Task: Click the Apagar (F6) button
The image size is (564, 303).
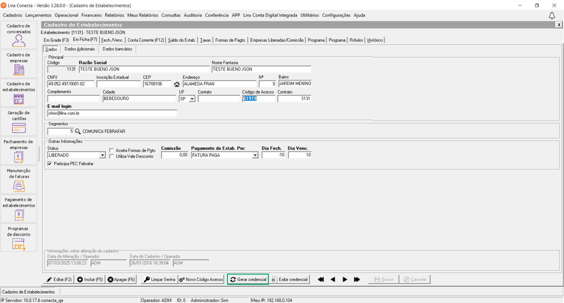Action: 121,280
